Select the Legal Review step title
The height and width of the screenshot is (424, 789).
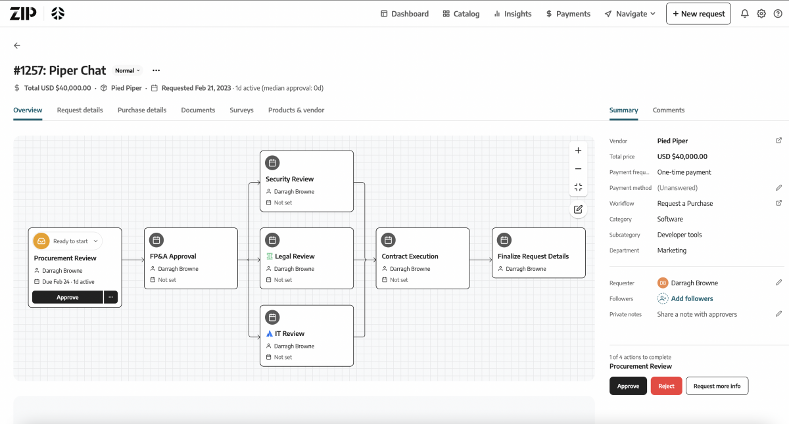coord(295,256)
